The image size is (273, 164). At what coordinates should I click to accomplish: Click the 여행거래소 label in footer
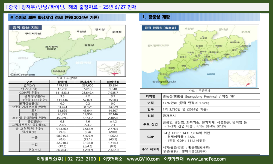[x=113, y=159]
